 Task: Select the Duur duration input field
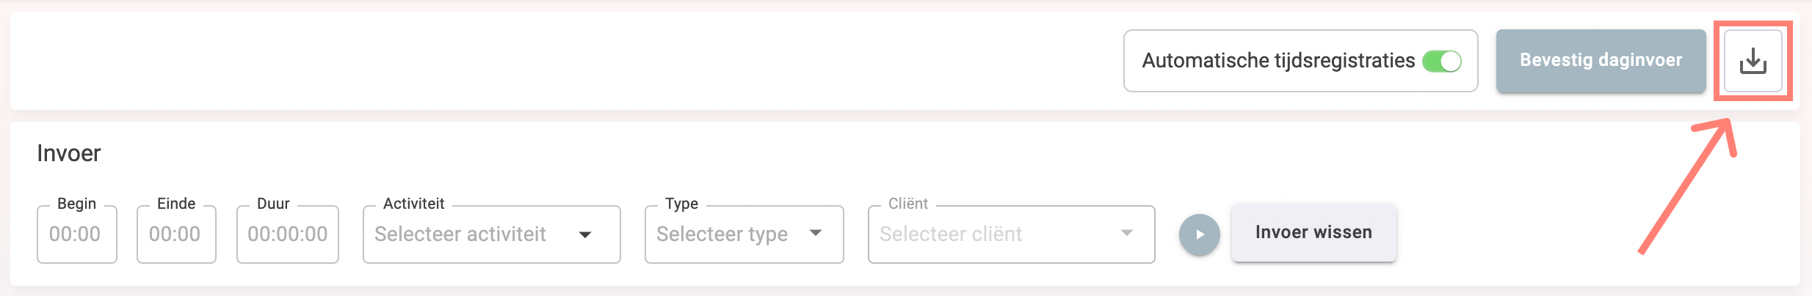click(x=288, y=234)
